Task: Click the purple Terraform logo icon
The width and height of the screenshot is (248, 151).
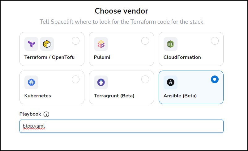Action: point(31,44)
